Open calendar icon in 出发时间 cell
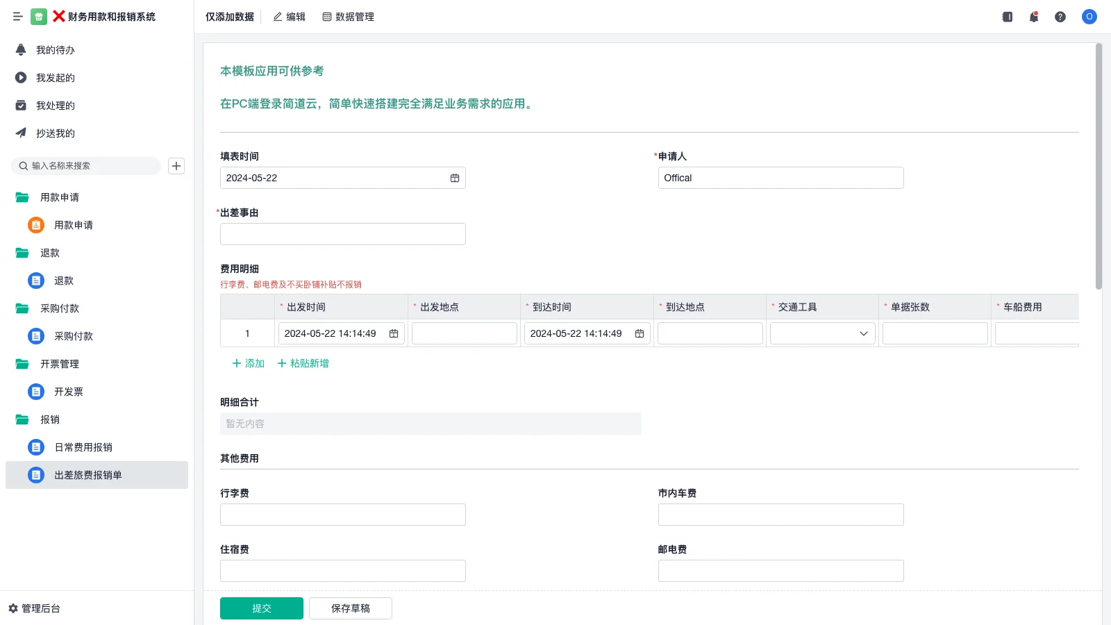Image resolution: width=1111 pixels, height=625 pixels. pyautogui.click(x=394, y=333)
